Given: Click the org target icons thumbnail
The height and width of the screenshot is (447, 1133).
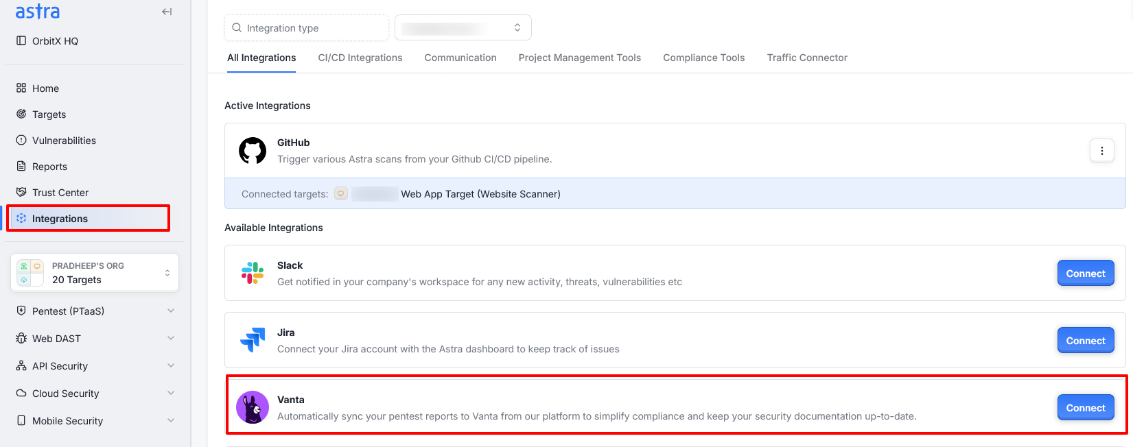Looking at the screenshot, I should pos(30,273).
